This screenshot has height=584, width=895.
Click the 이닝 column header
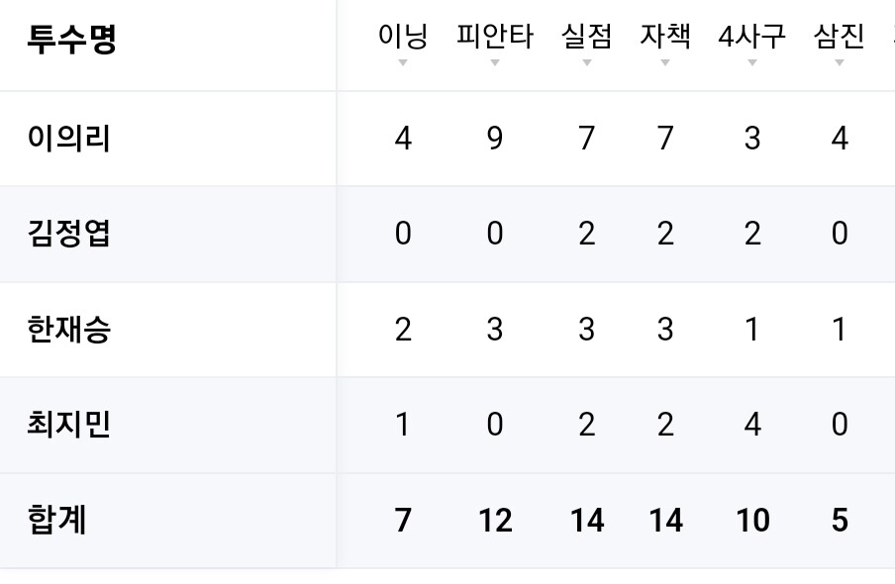point(403,36)
